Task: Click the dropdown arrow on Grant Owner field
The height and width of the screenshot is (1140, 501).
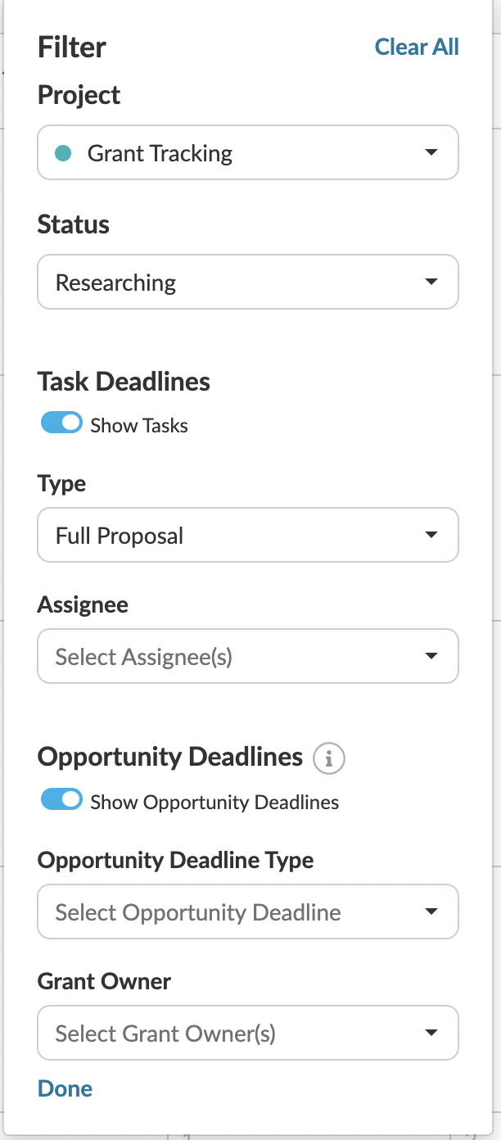Action: pos(432,1033)
